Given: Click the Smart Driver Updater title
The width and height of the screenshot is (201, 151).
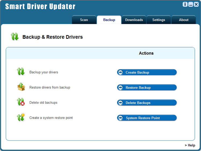Looking at the screenshot, I should (40, 6).
